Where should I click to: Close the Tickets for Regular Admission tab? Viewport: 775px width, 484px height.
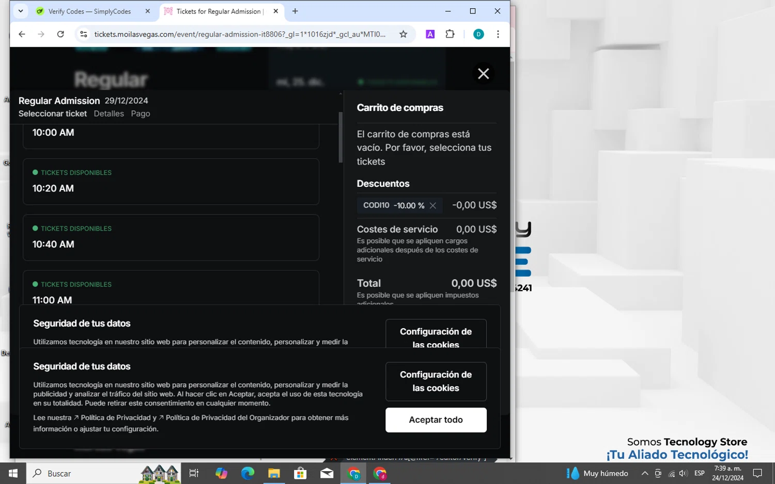[276, 11]
